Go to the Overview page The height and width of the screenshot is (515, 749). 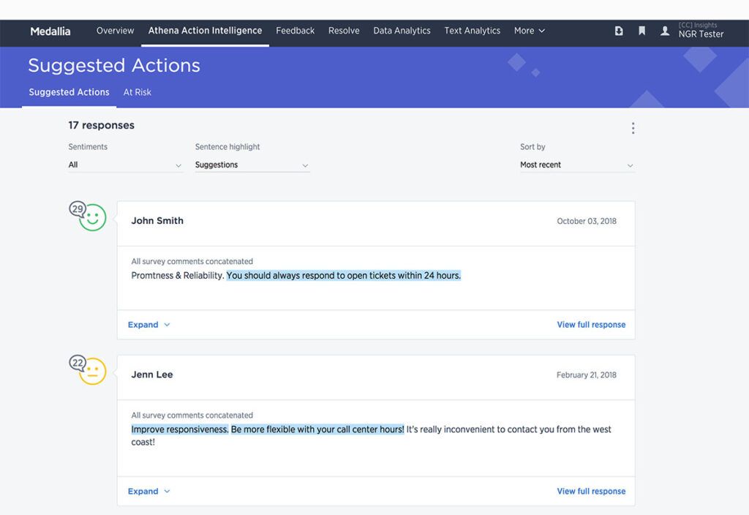tap(115, 31)
